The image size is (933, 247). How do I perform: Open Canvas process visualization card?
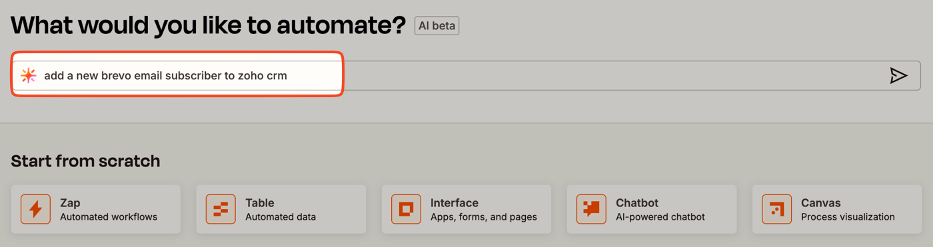[837, 209]
